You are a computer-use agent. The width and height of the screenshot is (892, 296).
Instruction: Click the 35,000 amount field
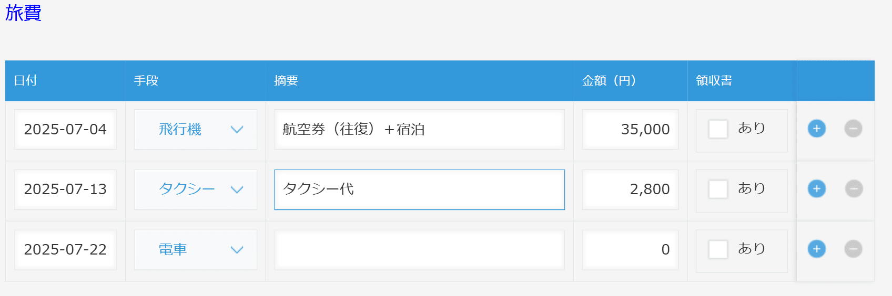pos(630,130)
